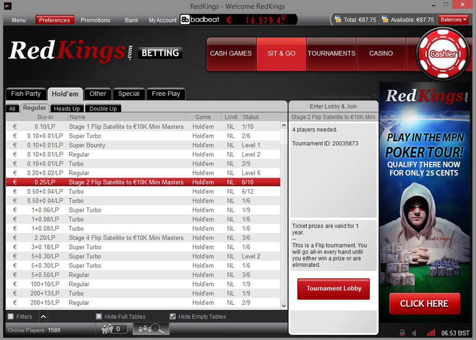Click the list scroll-up arrow

tap(284, 125)
